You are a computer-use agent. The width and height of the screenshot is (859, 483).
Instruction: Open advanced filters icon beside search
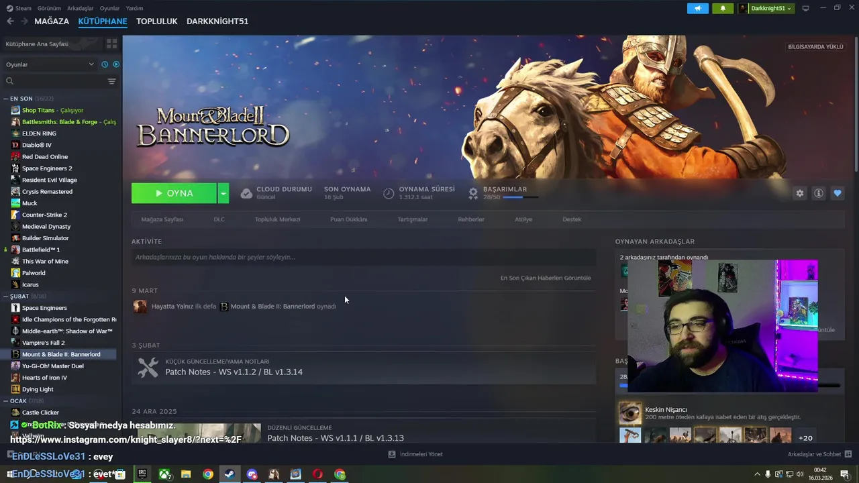[x=111, y=81]
